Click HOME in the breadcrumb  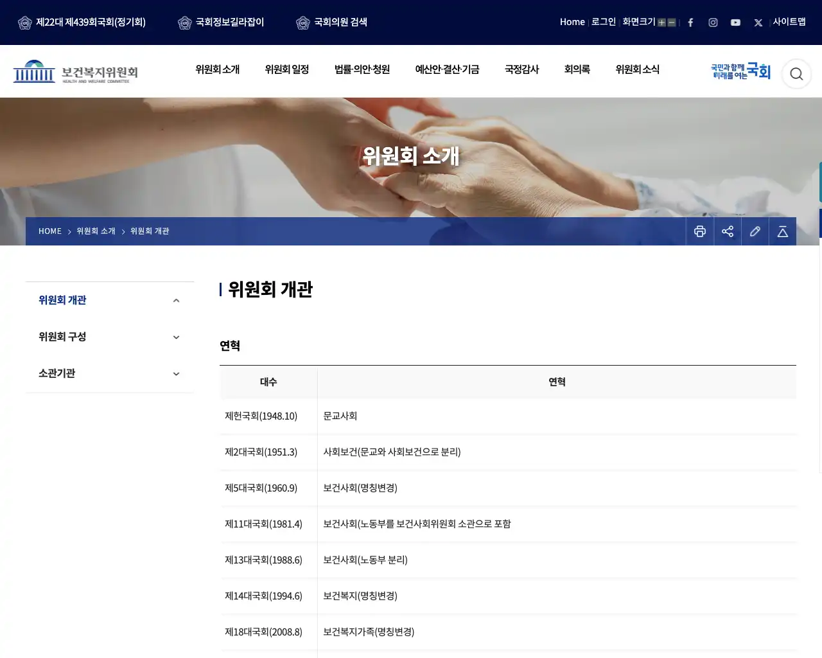(x=50, y=231)
